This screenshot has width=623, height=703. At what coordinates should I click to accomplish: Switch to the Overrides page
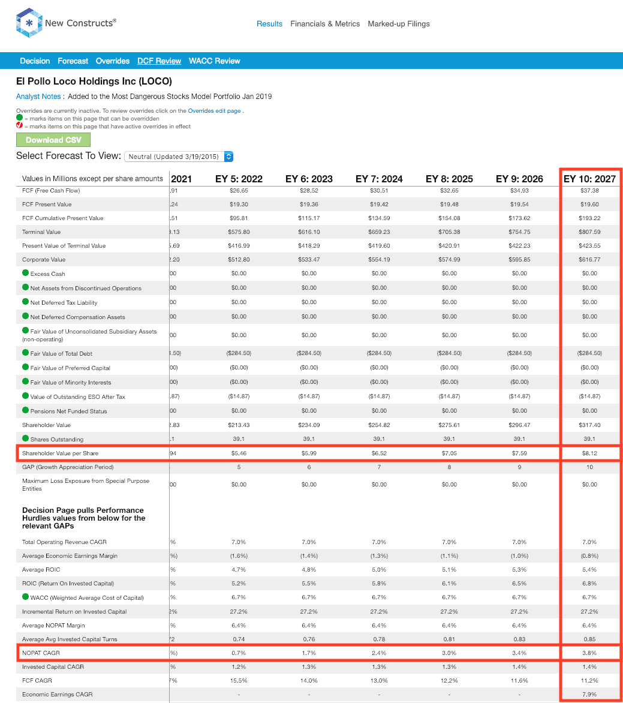pos(113,61)
